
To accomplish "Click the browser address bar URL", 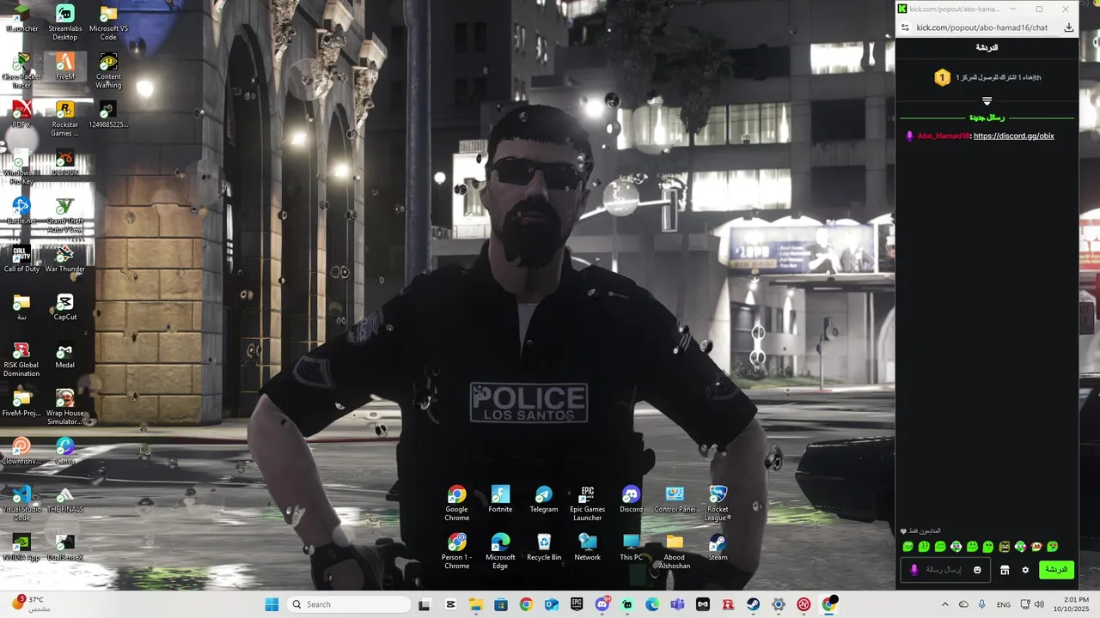I will [982, 27].
